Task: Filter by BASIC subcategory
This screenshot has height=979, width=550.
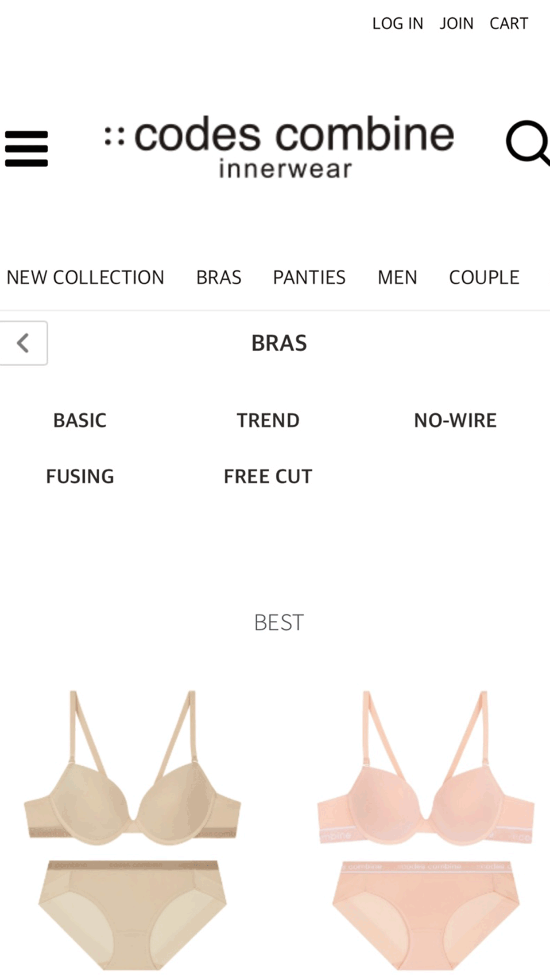Action: click(80, 420)
